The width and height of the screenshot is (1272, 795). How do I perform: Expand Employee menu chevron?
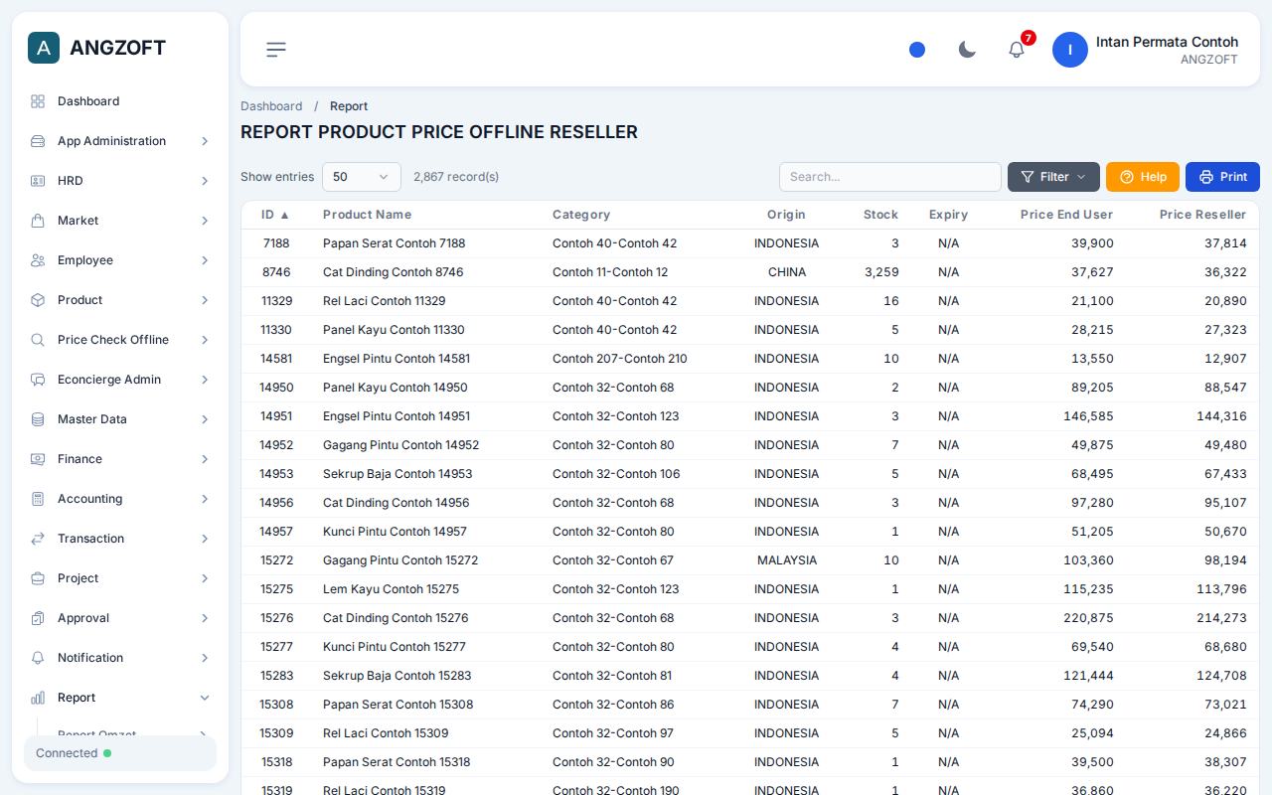(205, 260)
